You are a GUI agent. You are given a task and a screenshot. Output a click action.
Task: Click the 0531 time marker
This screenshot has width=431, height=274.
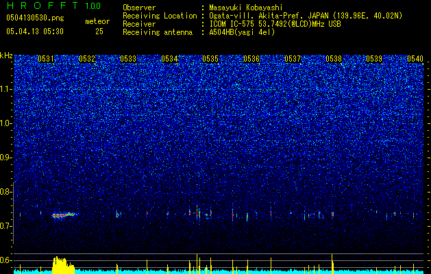point(46,59)
